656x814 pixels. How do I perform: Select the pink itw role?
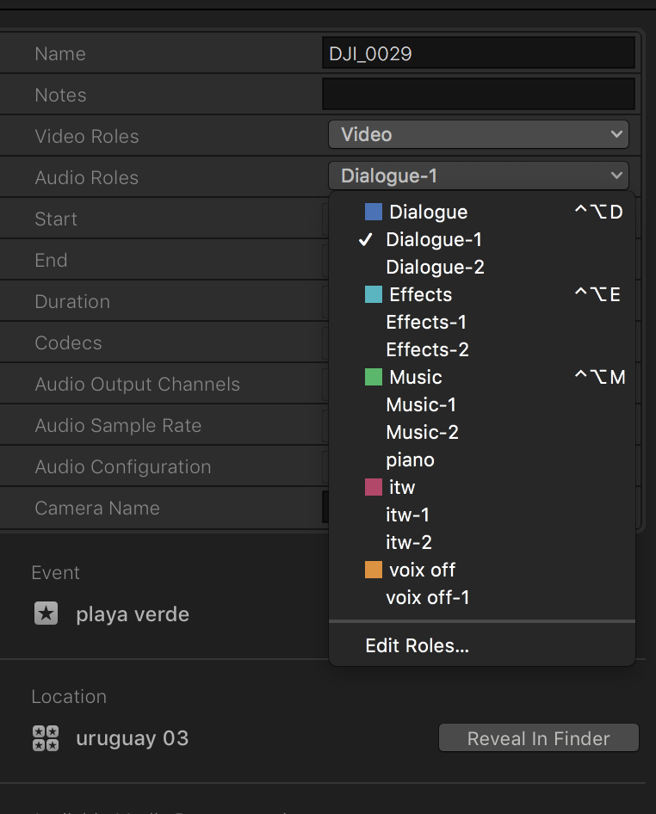coord(401,487)
